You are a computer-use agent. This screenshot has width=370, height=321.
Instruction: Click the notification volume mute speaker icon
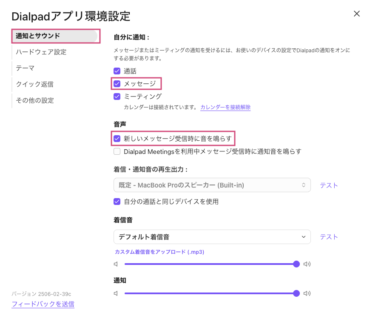click(116, 293)
